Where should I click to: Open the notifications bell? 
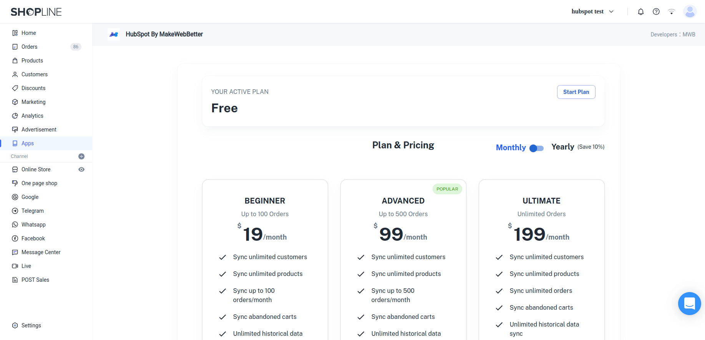point(641,11)
